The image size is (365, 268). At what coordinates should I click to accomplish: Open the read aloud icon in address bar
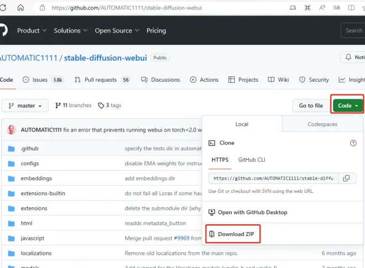322,8
